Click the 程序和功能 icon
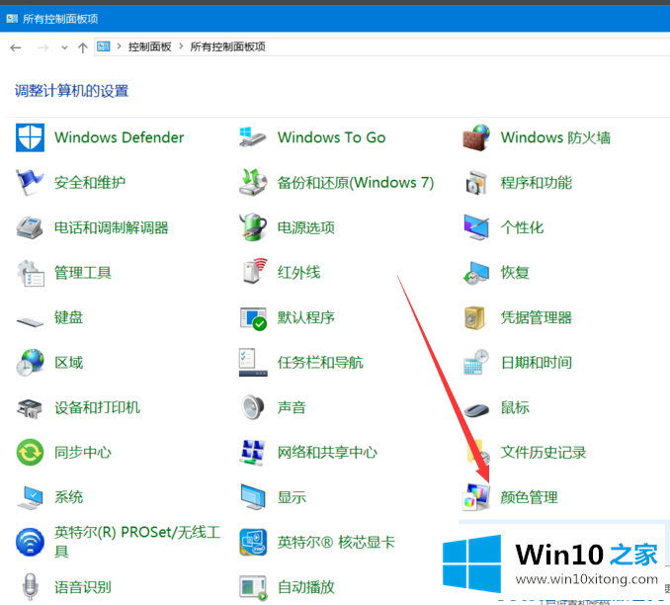The height and width of the screenshot is (605, 670). coord(476,183)
